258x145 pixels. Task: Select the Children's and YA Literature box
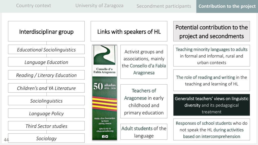tap(46, 88)
